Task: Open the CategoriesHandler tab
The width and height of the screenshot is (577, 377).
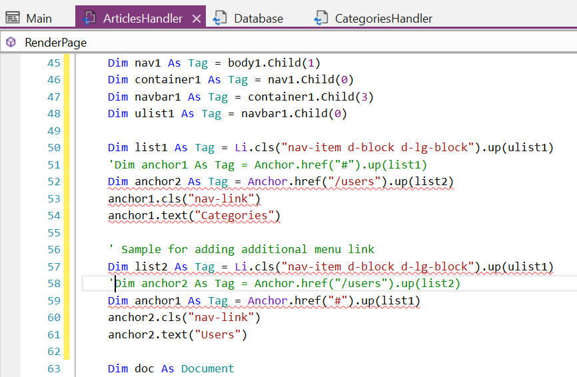Action: tap(383, 19)
